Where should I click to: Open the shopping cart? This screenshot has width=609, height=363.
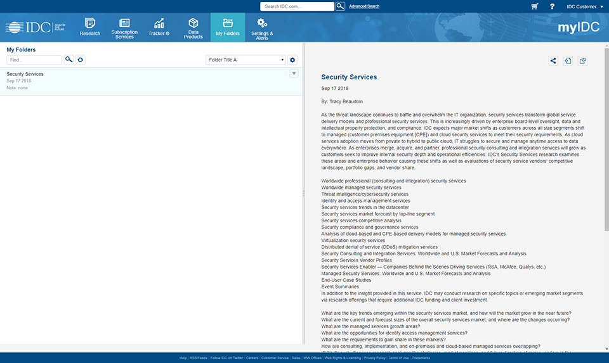535,6
